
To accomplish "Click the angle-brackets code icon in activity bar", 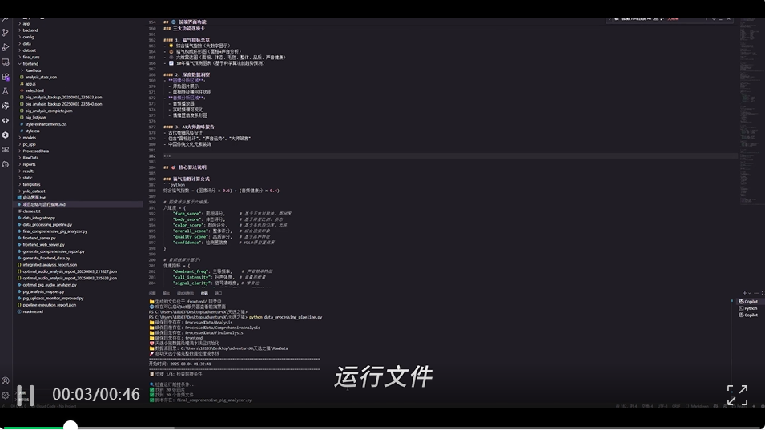I will [x=6, y=120].
